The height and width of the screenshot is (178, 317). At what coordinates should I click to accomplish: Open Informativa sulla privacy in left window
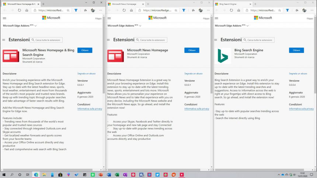pos(90,108)
